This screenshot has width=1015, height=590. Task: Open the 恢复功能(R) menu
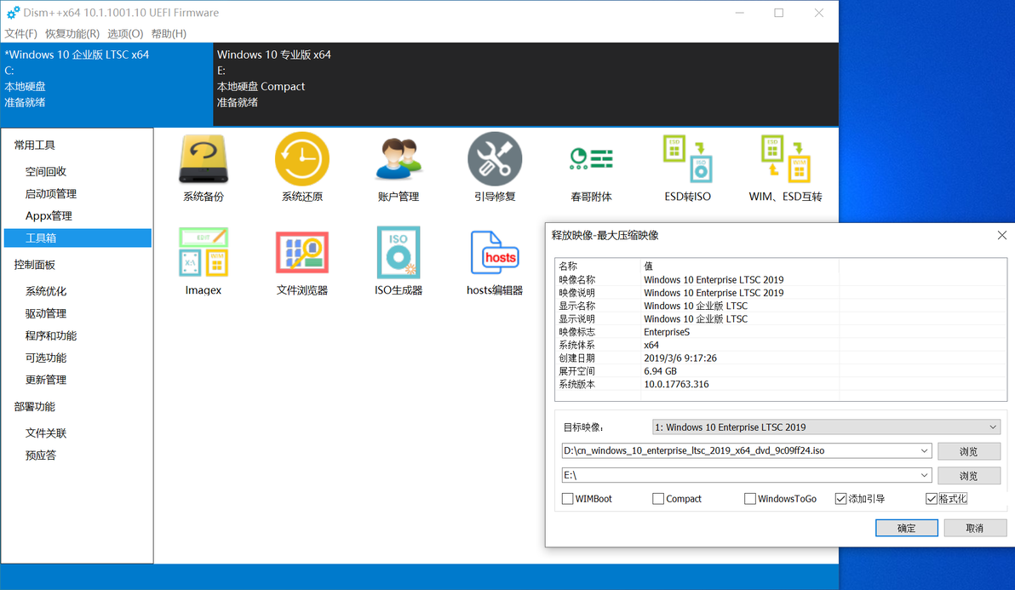[x=72, y=34]
